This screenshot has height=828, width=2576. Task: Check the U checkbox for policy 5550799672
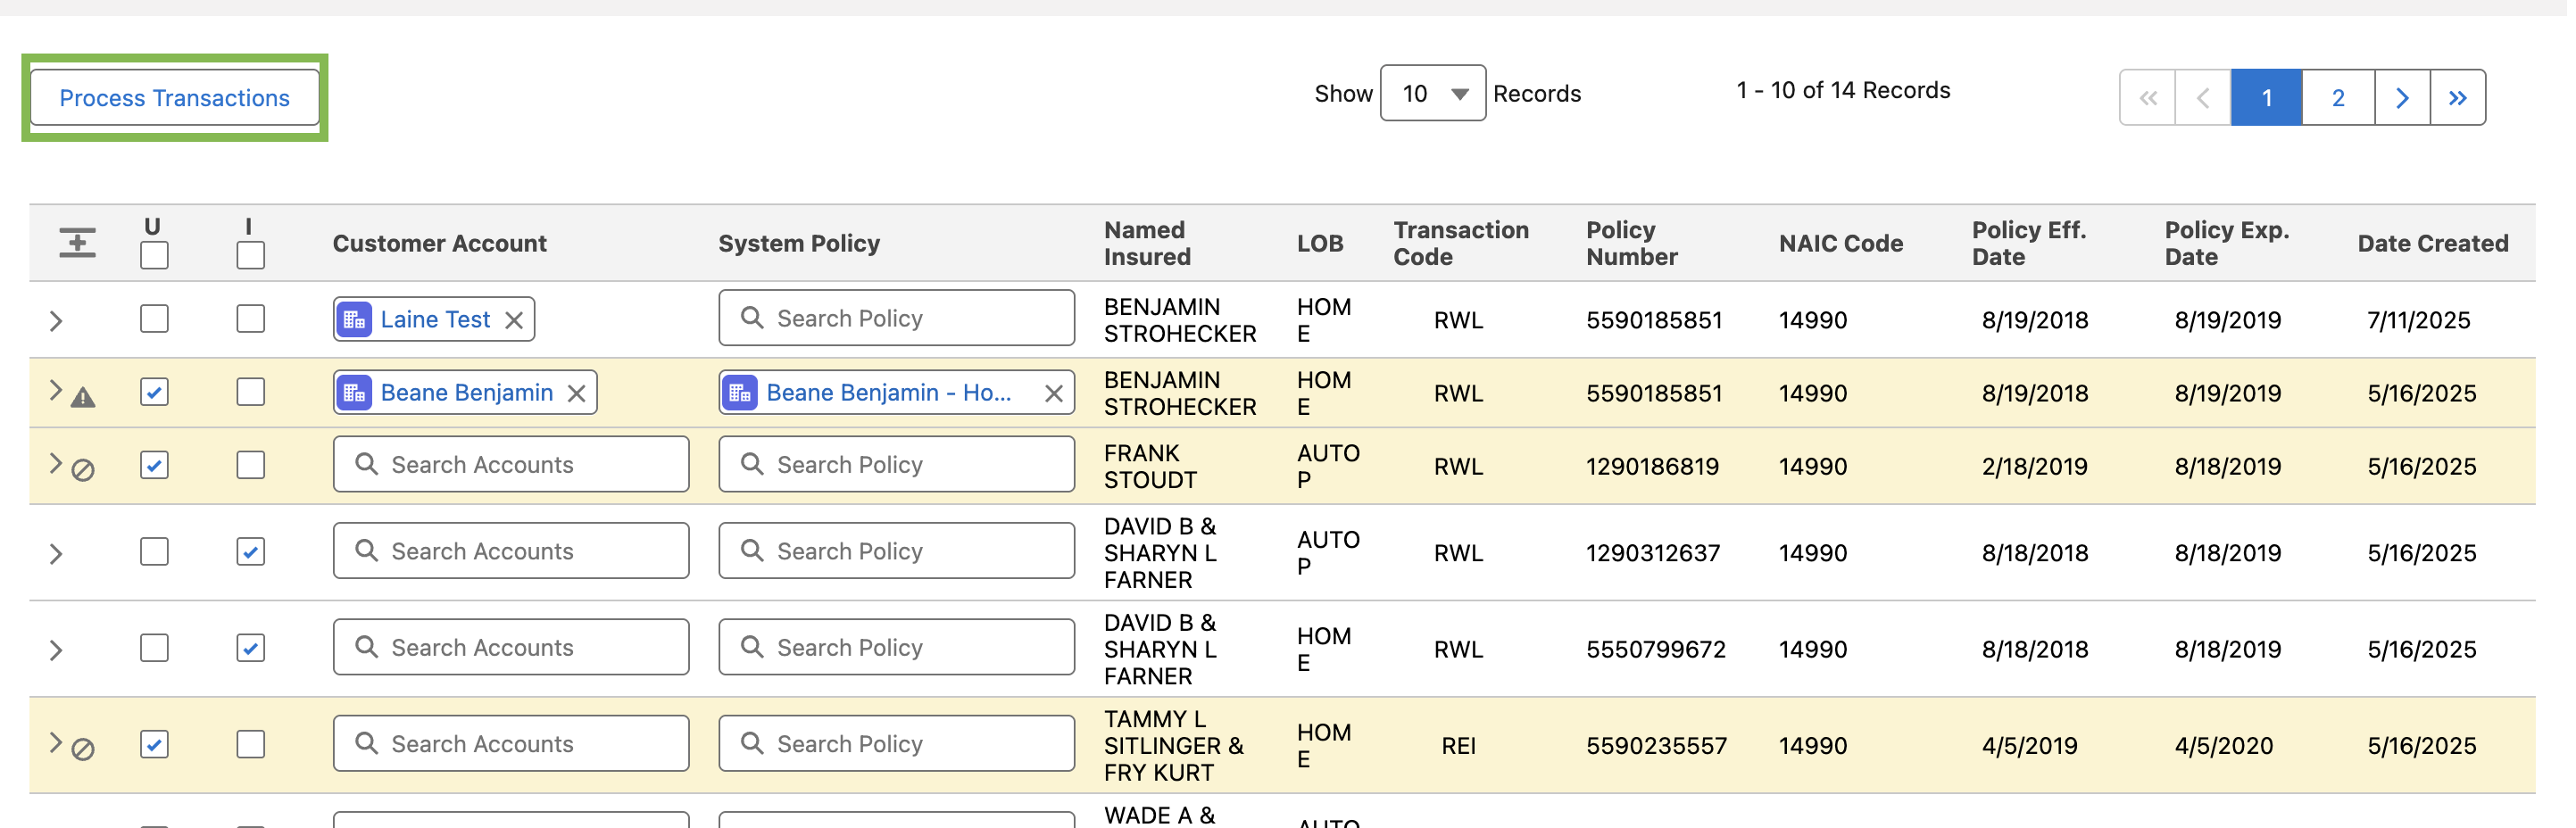[x=154, y=648]
